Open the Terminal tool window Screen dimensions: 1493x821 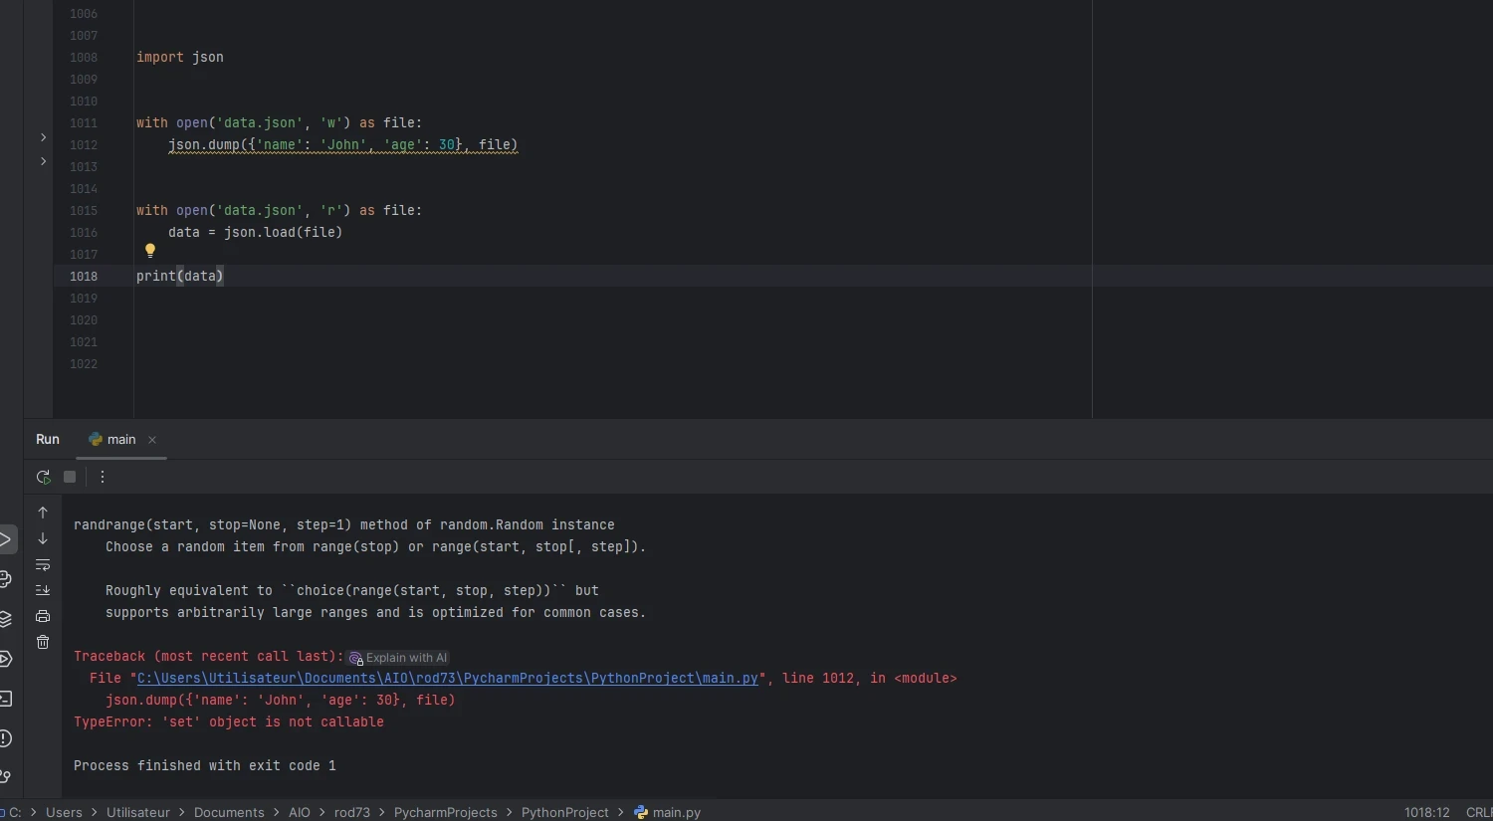(x=6, y=699)
